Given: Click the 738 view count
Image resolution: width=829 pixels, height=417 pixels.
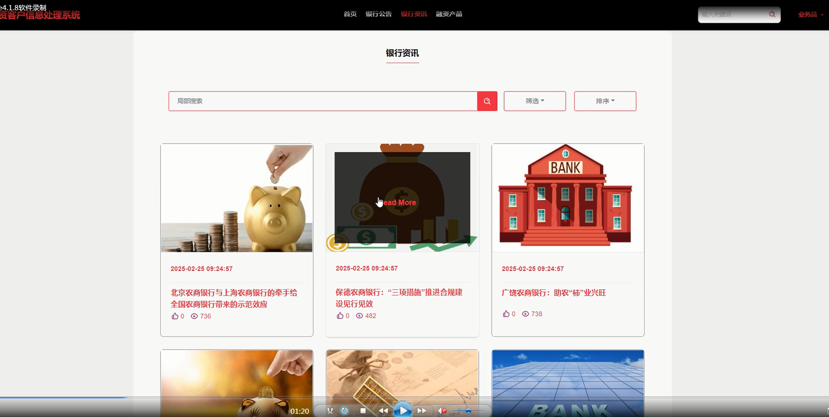Looking at the screenshot, I should (x=537, y=314).
